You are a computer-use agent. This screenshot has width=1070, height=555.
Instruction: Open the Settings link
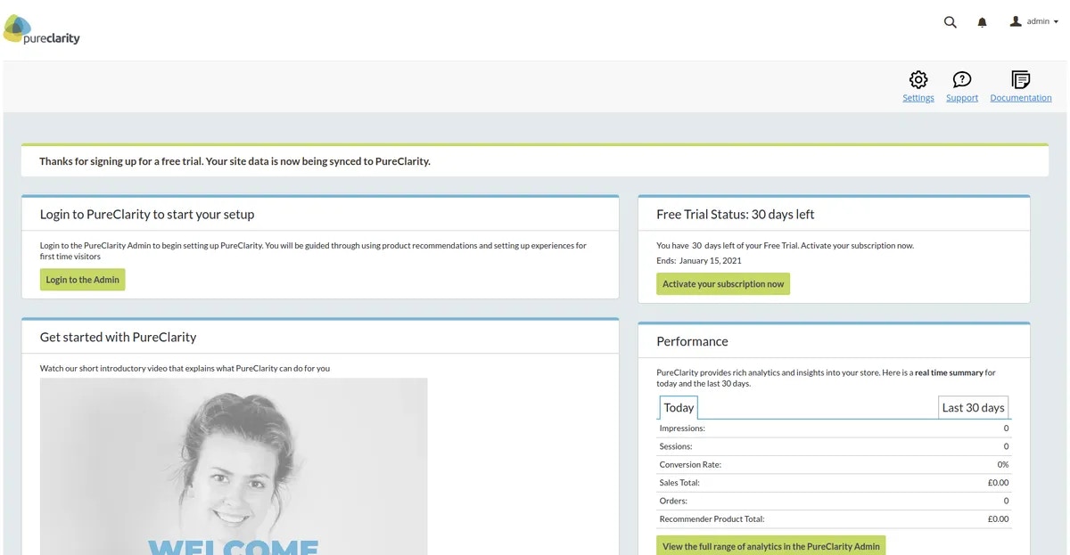pyautogui.click(x=918, y=98)
